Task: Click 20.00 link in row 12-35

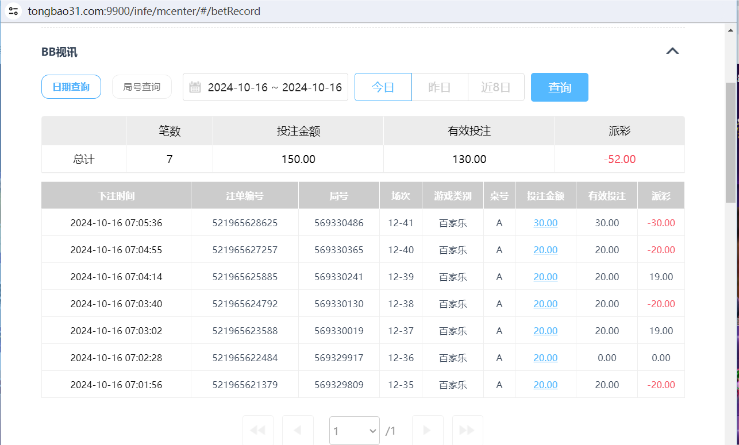Action: click(x=545, y=384)
